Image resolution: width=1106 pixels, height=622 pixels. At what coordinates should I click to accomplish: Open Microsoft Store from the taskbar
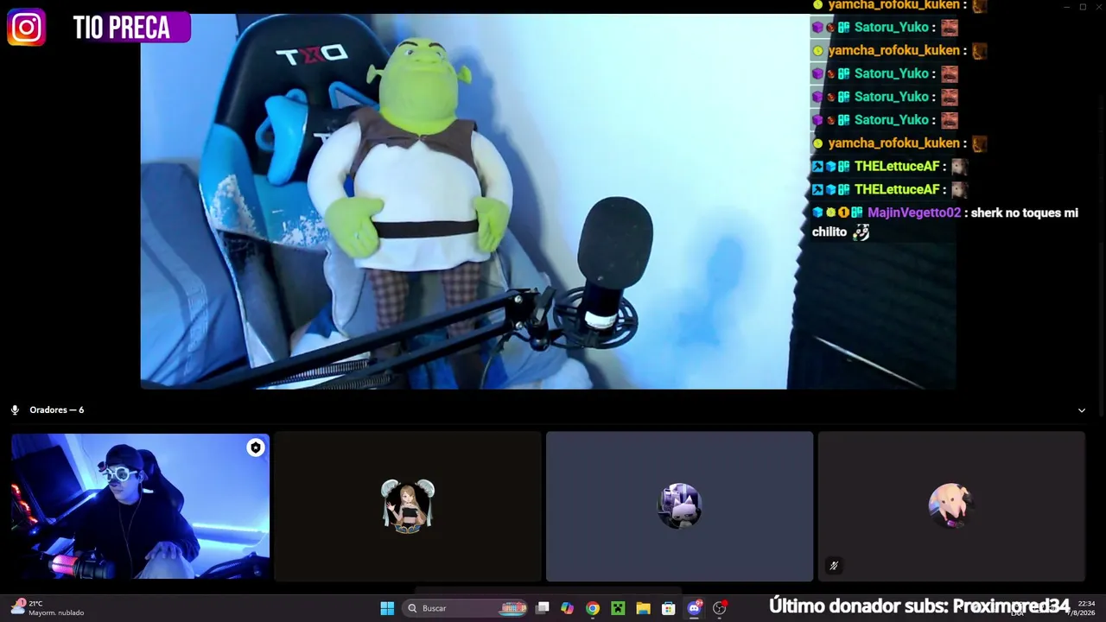pos(668,608)
